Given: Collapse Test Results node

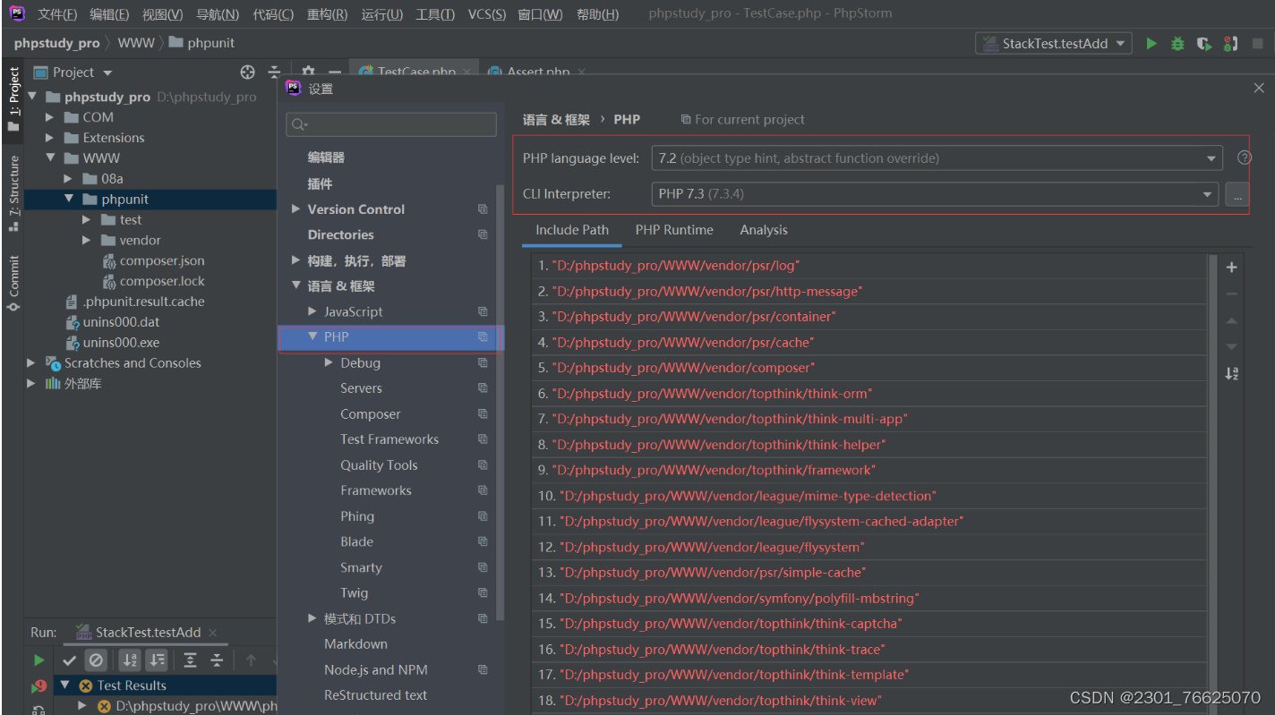Looking at the screenshot, I should click(x=64, y=685).
